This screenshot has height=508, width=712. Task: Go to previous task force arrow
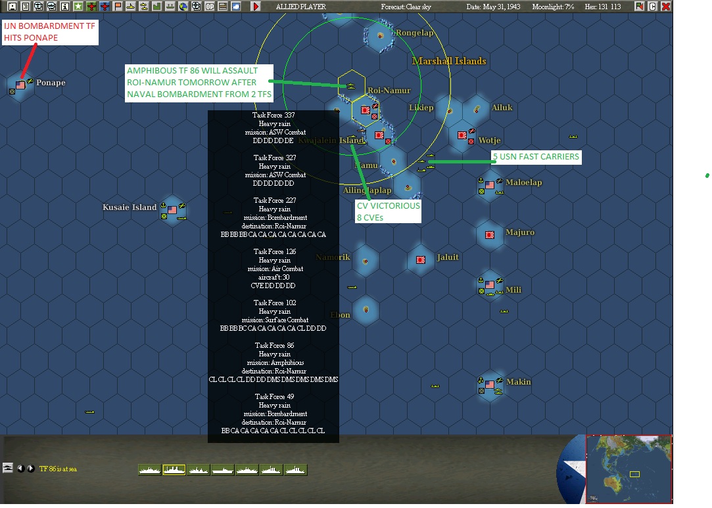(x=21, y=469)
